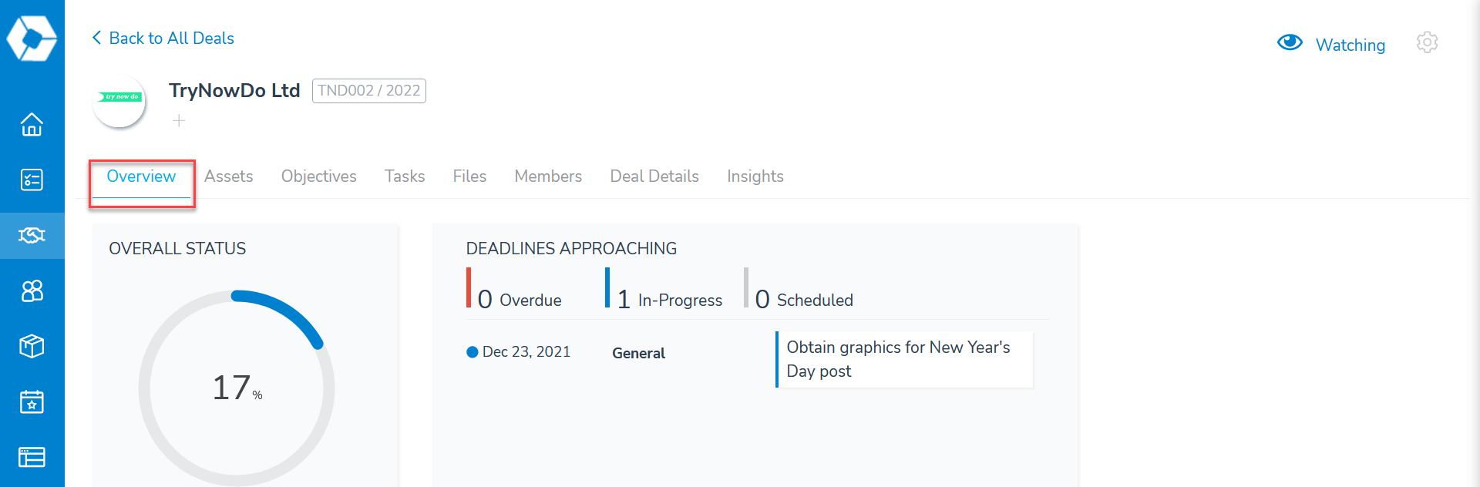Switch to the Deal Details tab
Image resolution: width=1480 pixels, height=487 pixels.
(654, 176)
